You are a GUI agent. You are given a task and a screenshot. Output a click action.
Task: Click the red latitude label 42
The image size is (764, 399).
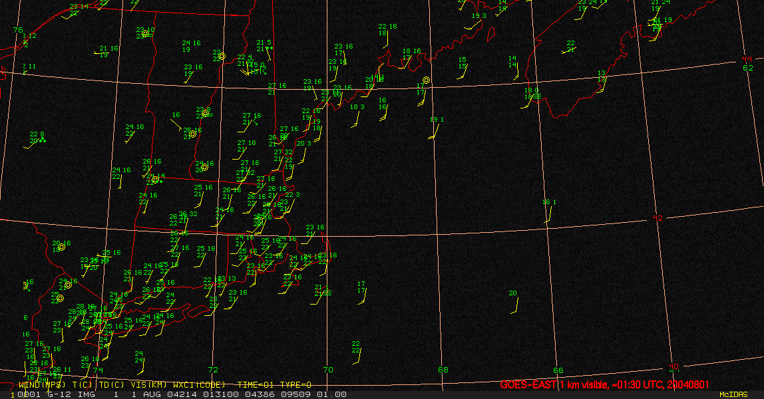click(658, 218)
